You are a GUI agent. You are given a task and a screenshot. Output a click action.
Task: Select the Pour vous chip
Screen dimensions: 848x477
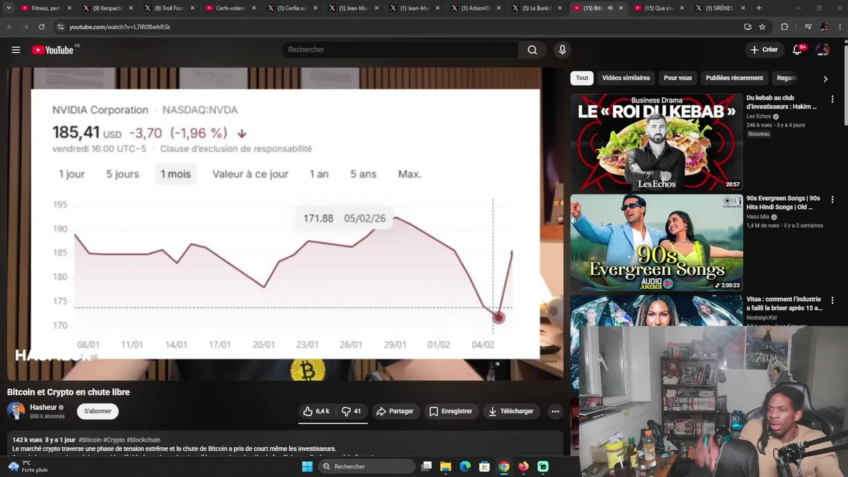678,78
